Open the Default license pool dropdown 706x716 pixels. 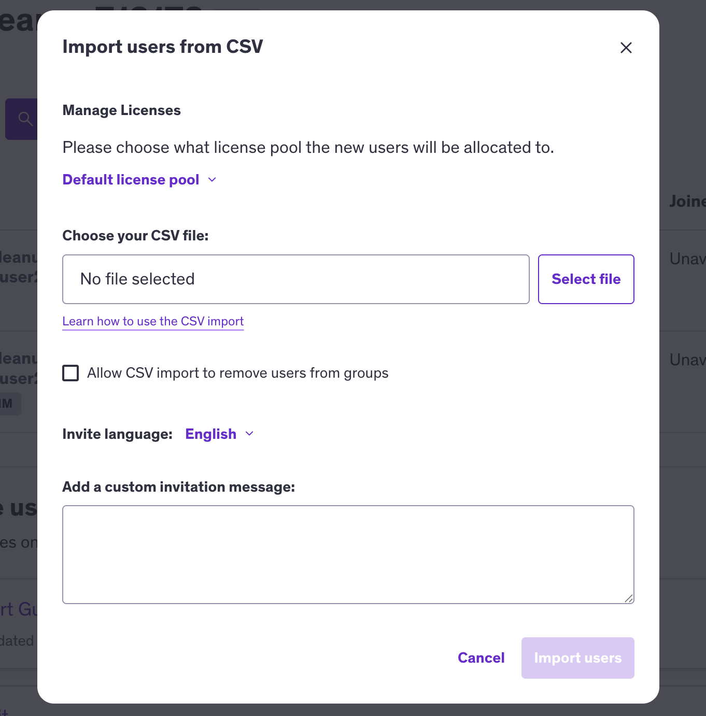point(131,180)
